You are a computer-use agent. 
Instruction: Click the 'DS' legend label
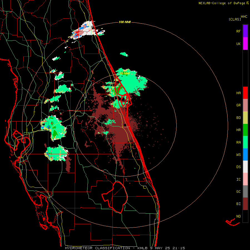click(238, 167)
